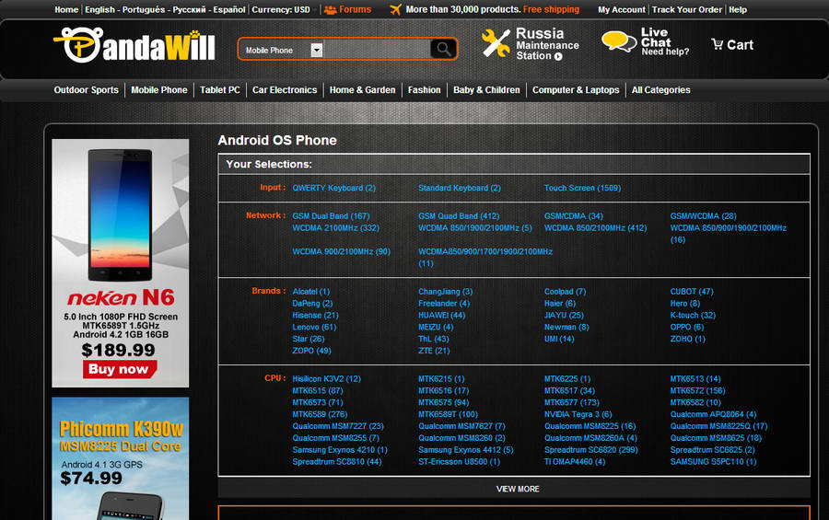The width and height of the screenshot is (829, 520).
Task: Click the wrench maintenance station icon
Action: (x=496, y=43)
